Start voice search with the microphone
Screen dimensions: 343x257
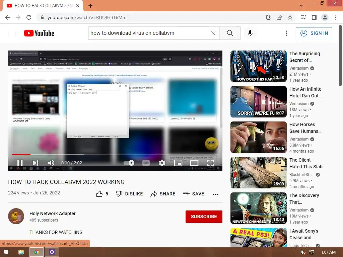[250, 33]
